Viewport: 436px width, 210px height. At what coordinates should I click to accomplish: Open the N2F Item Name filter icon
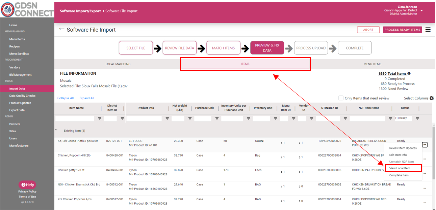coord(390,118)
